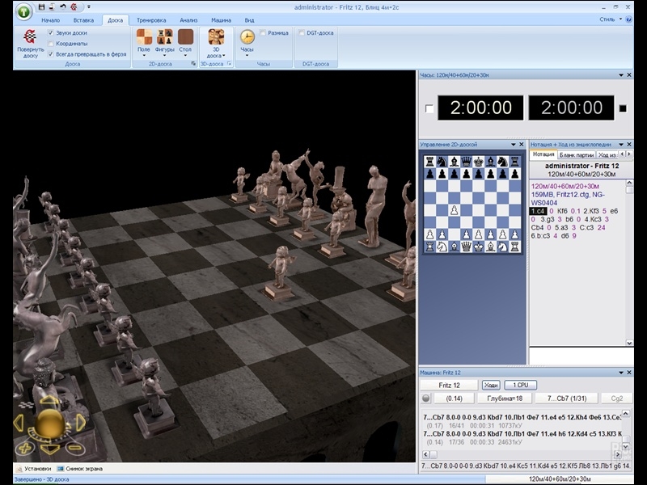Open the Бланк партии tab

tap(577, 154)
